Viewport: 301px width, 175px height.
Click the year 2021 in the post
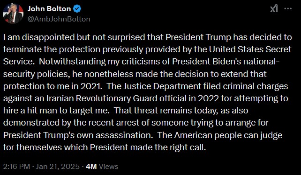(91, 86)
